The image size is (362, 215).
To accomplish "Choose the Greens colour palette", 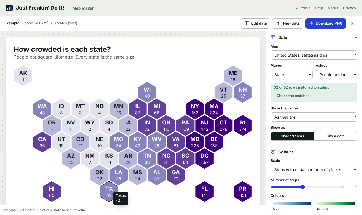I will 336,207.
